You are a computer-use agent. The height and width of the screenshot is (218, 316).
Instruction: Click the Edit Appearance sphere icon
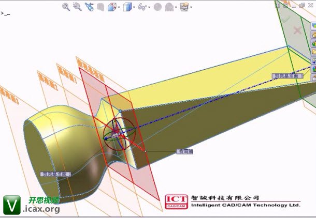tap(157, 7)
